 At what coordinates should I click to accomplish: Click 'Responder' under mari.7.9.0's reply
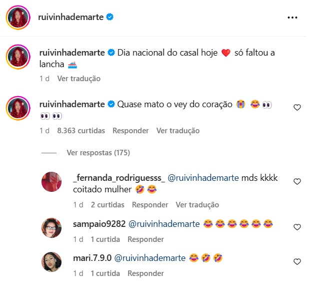(x=145, y=273)
